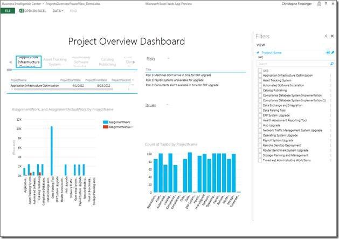Tick the Payroll System Upgrade filter

[x=260, y=140]
